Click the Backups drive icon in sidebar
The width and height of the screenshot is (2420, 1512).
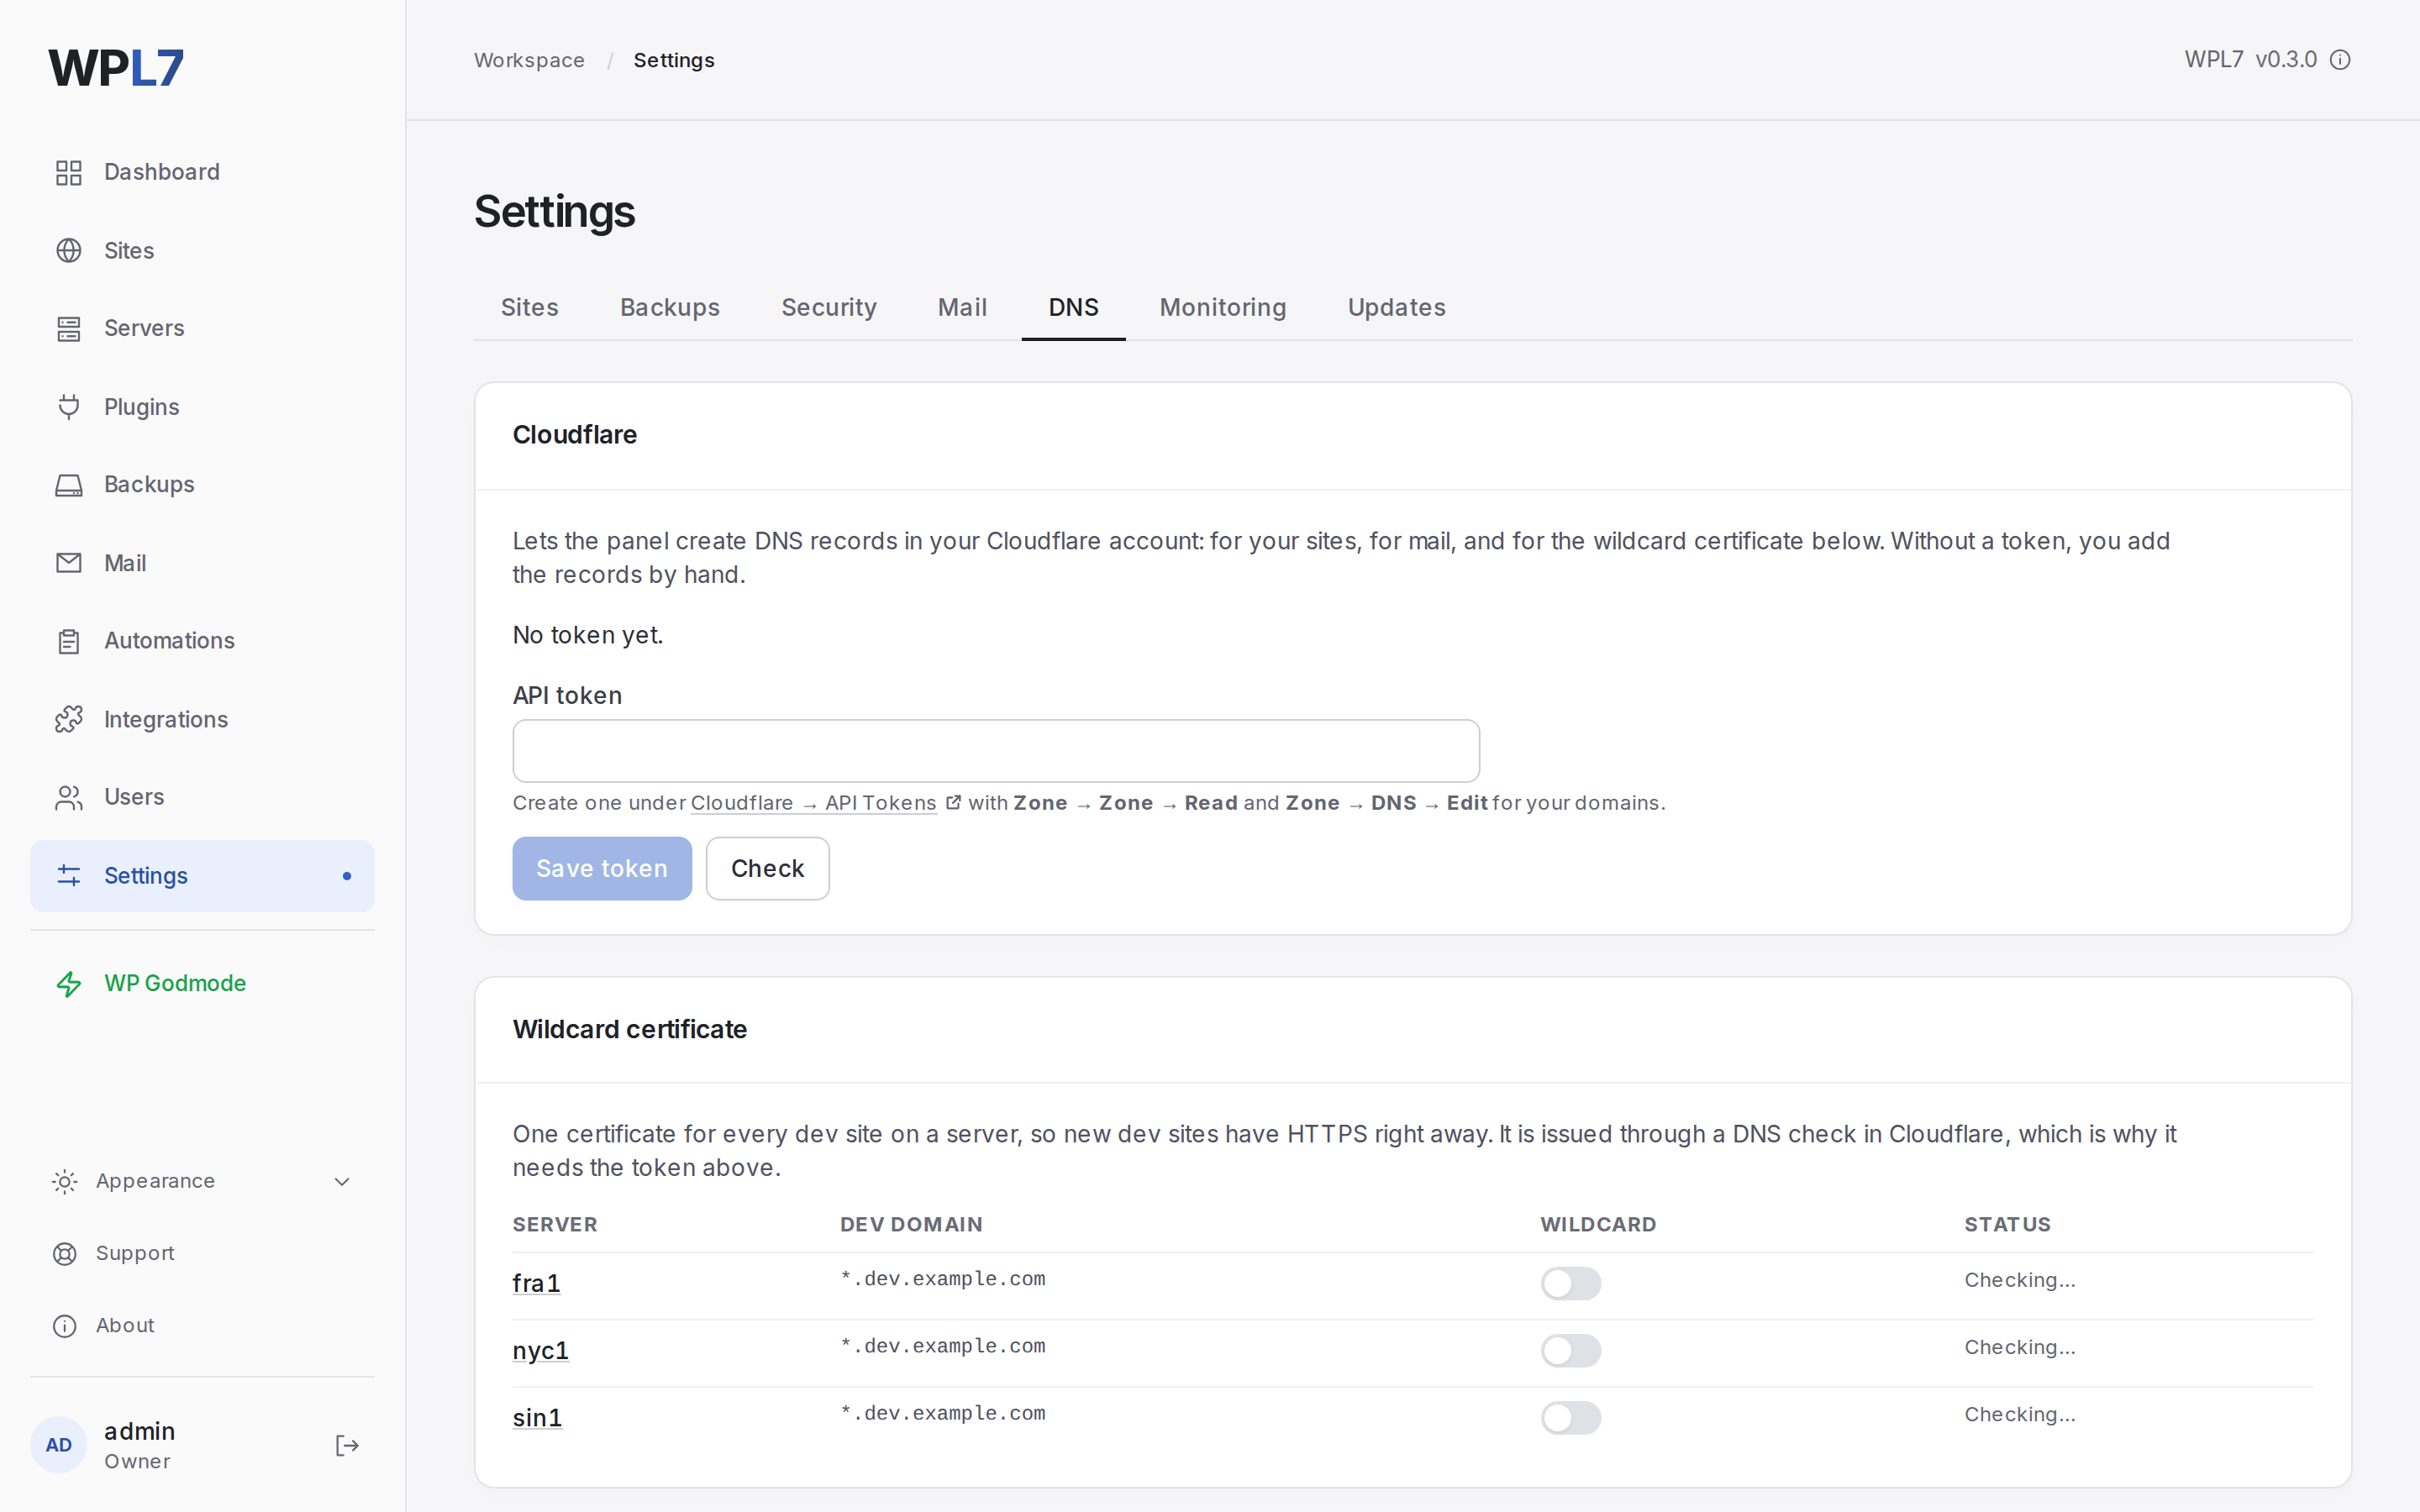pos(68,485)
